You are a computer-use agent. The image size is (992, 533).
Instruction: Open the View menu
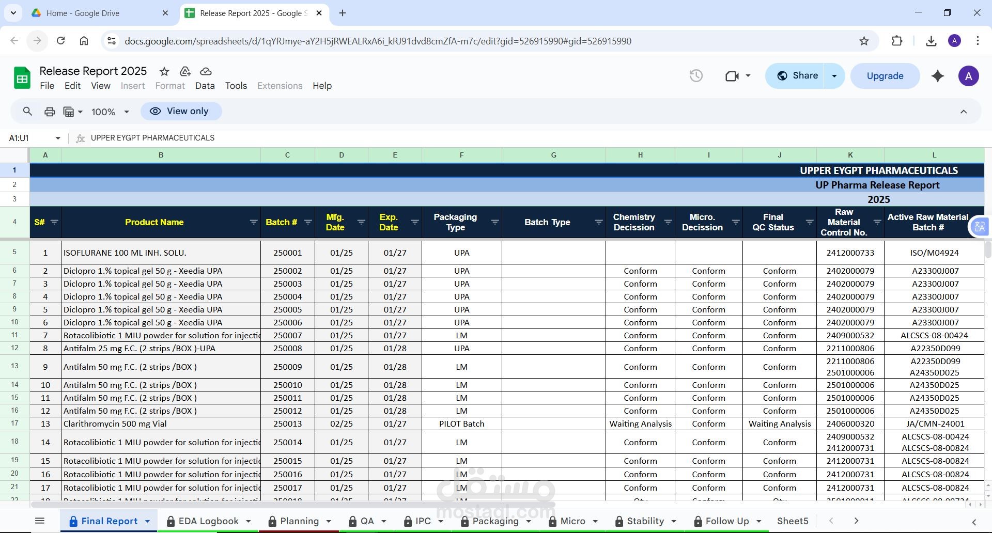pyautogui.click(x=101, y=86)
